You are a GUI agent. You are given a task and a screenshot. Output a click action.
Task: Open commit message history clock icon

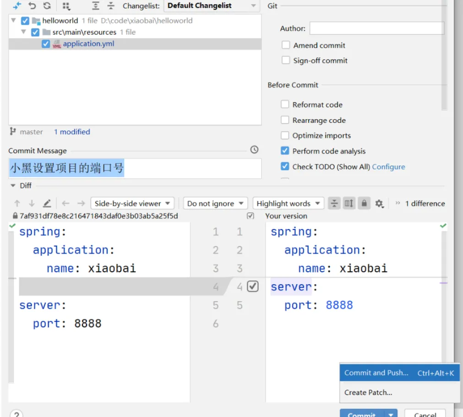254,149
